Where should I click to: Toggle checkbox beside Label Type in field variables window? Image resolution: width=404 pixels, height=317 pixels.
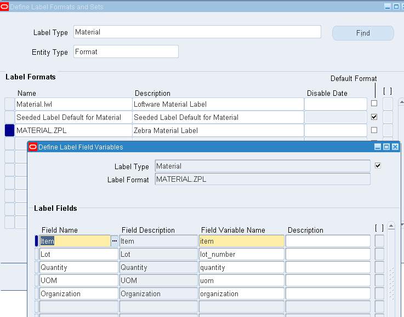(x=378, y=165)
